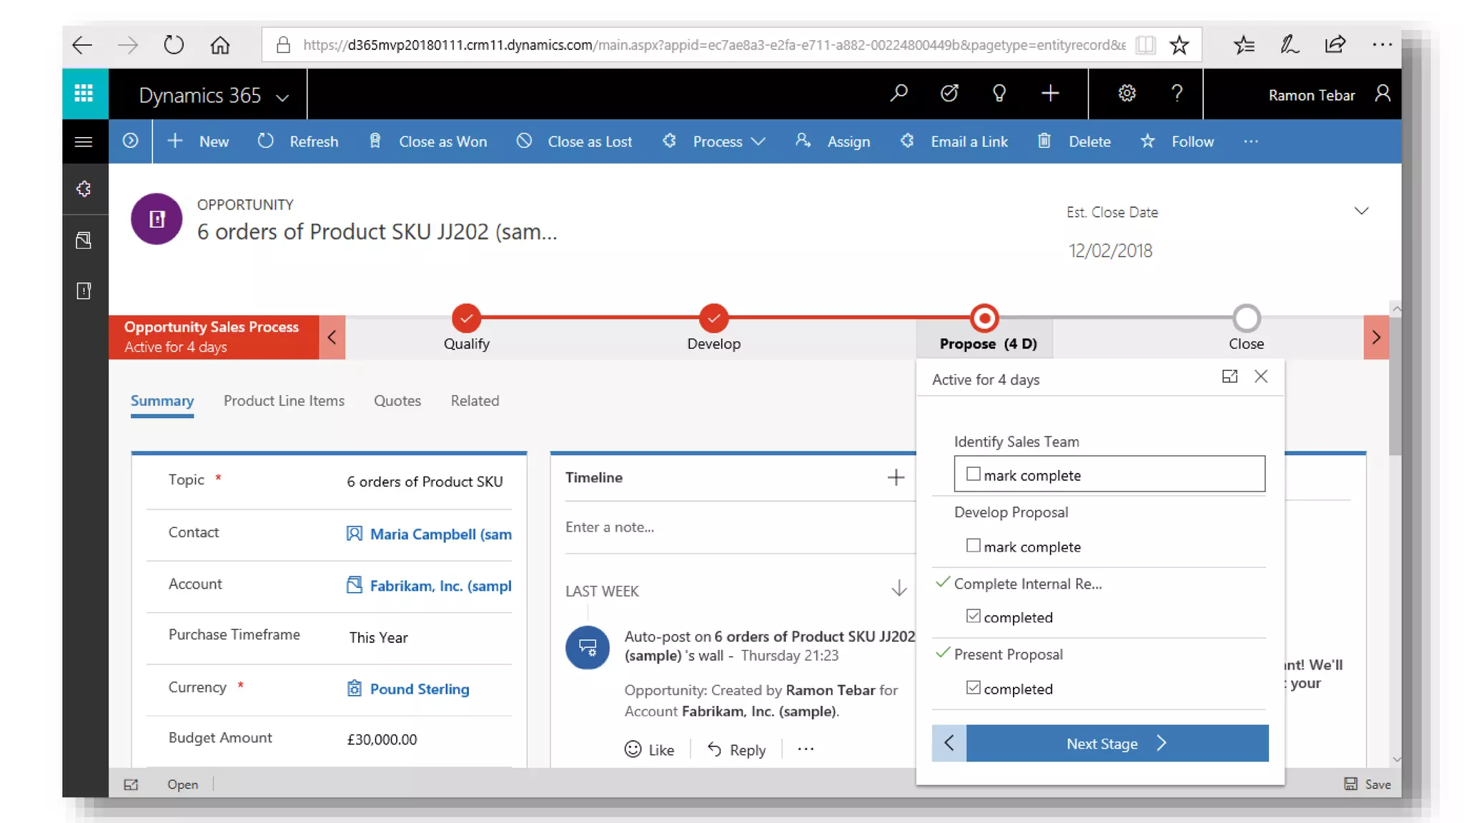Image resolution: width=1464 pixels, height=823 pixels.
Task: Add a timeline entry with plus icon
Action: click(x=896, y=477)
